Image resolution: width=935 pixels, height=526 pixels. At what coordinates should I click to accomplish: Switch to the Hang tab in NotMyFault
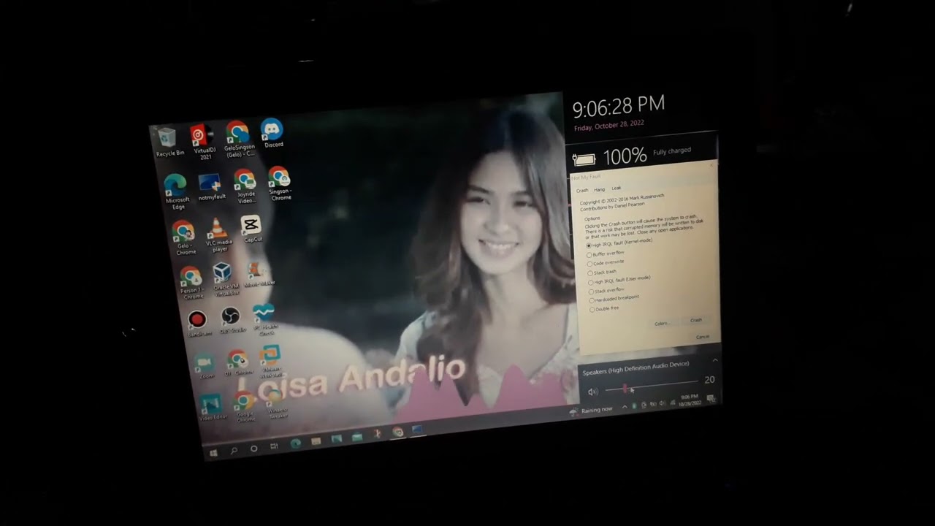(x=599, y=189)
